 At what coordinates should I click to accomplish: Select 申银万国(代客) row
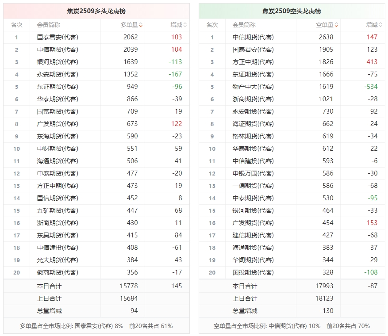[292, 173]
